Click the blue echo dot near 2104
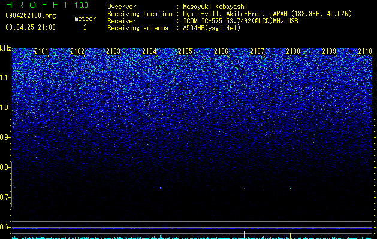Screen dimensions: 377x239 [x=161, y=188]
